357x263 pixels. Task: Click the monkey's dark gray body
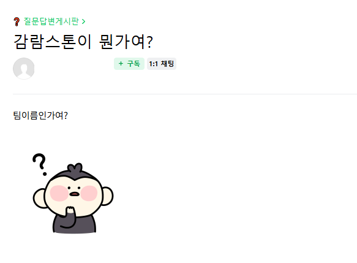click(75, 224)
